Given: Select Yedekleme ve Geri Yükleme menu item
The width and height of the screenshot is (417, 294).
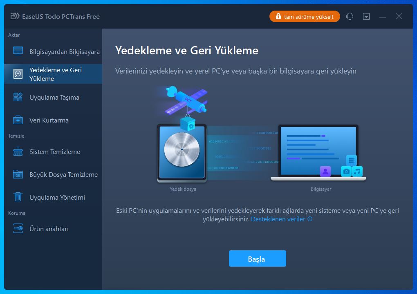Looking at the screenshot, I should click(53, 74).
